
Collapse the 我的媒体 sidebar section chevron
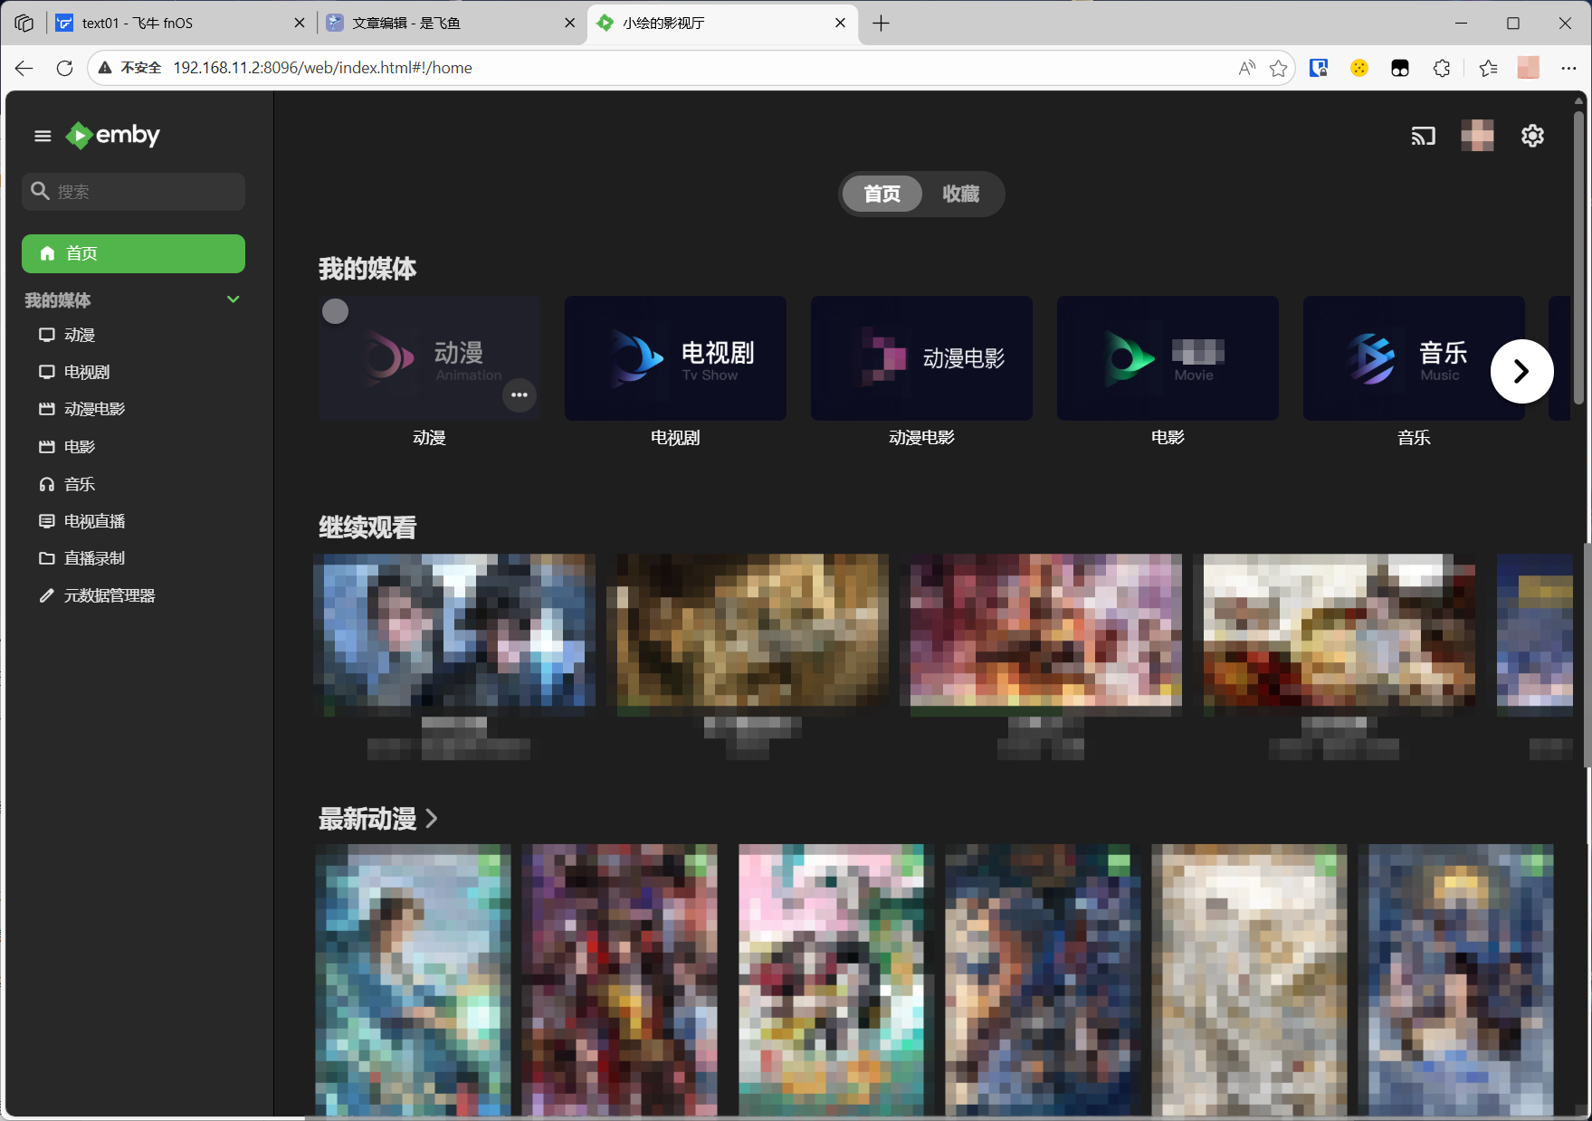[x=233, y=299]
